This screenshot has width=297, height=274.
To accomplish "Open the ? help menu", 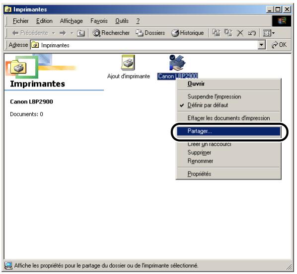I will click(x=138, y=21).
